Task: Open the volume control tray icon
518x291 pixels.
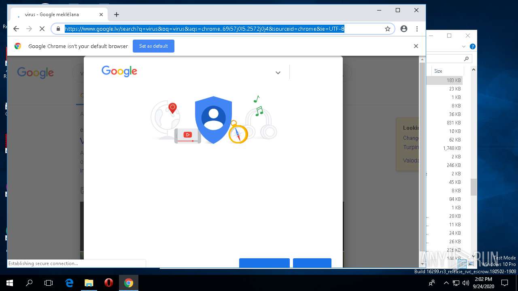Action: coord(465,283)
